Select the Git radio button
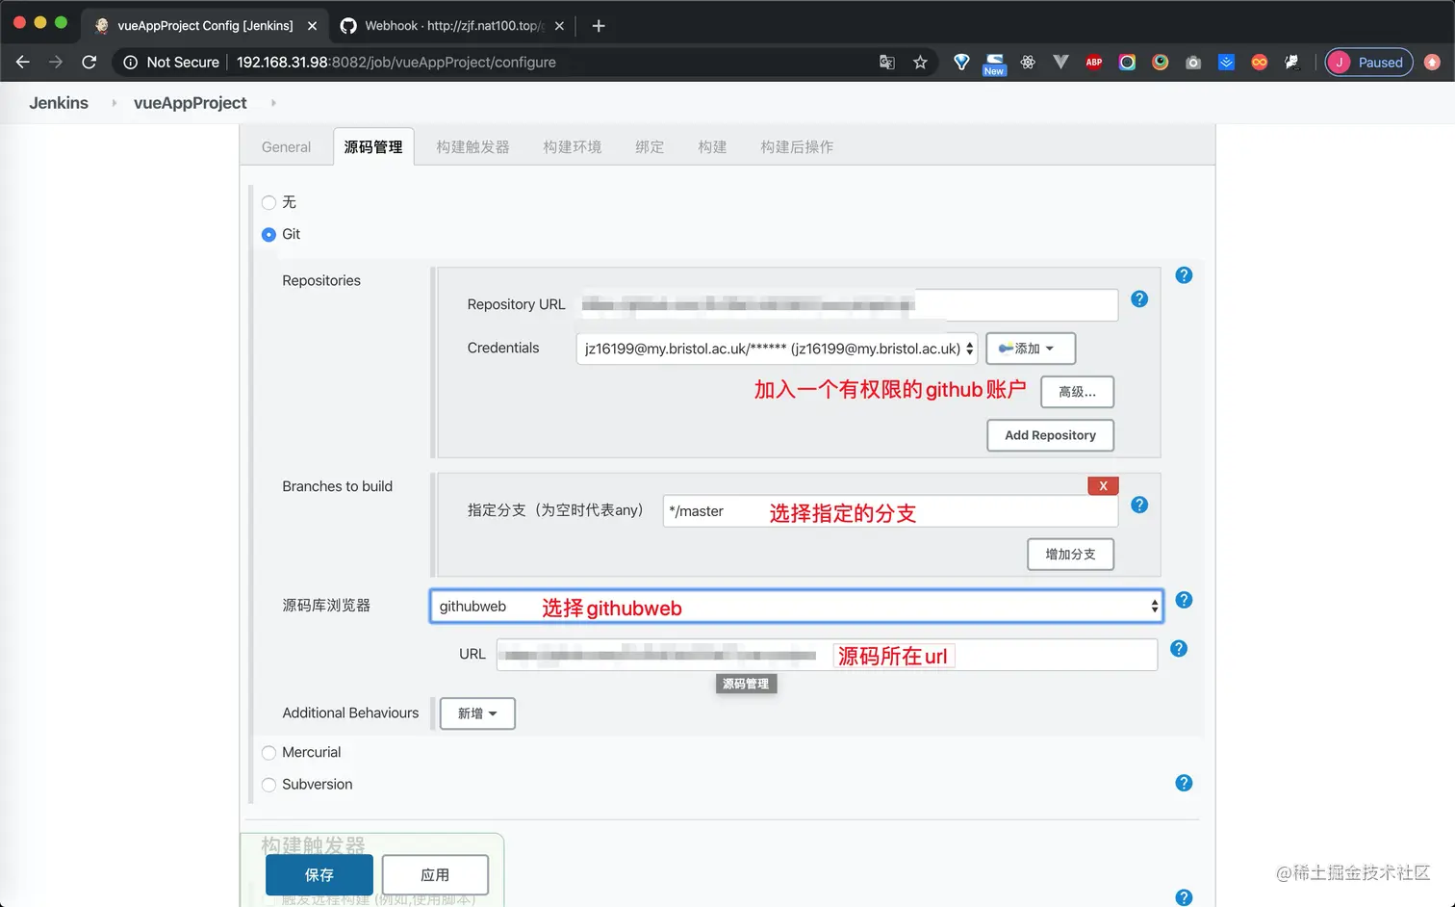1455x907 pixels. click(x=268, y=235)
